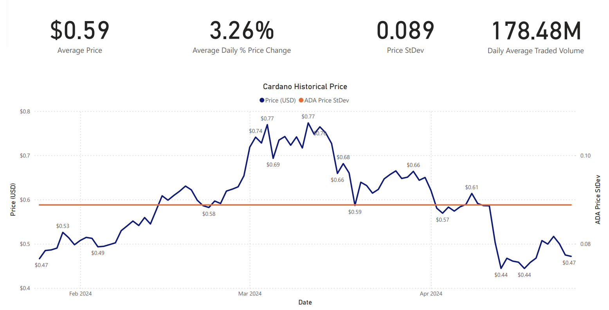Click the Mar 2024 x-axis label
609x310 pixels.
tap(250, 294)
